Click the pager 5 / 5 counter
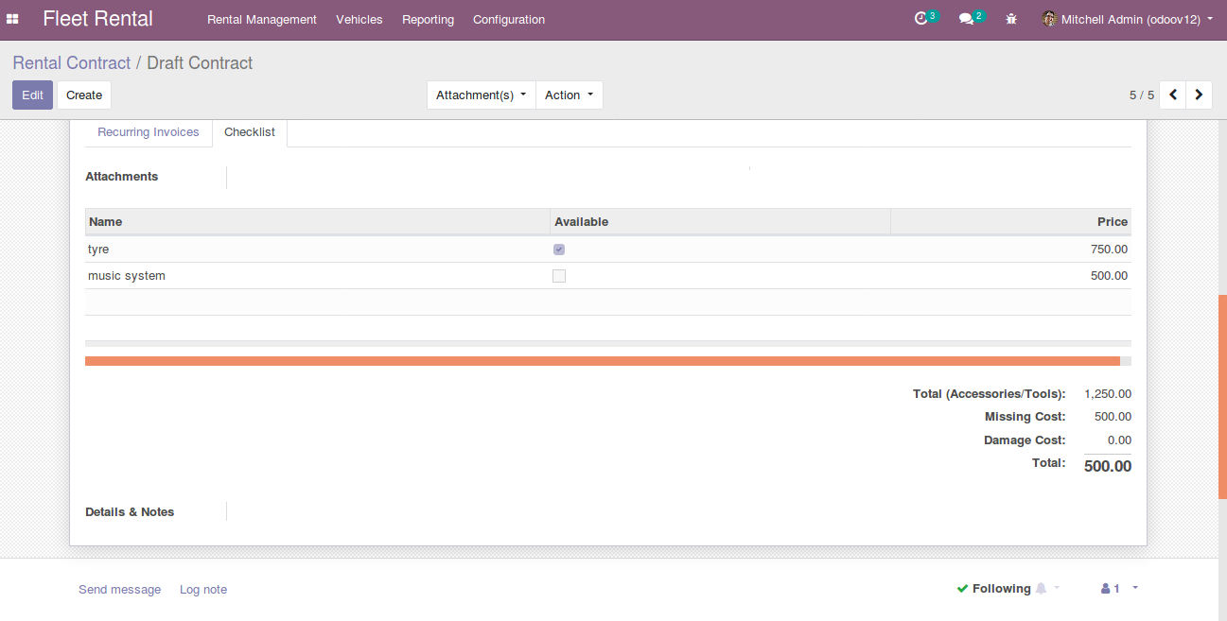This screenshot has height=621, width=1227. pyautogui.click(x=1142, y=95)
